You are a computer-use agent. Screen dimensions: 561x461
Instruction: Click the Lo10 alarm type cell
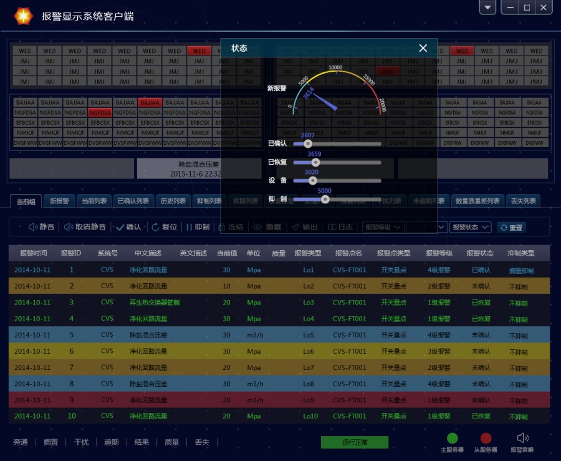310,416
